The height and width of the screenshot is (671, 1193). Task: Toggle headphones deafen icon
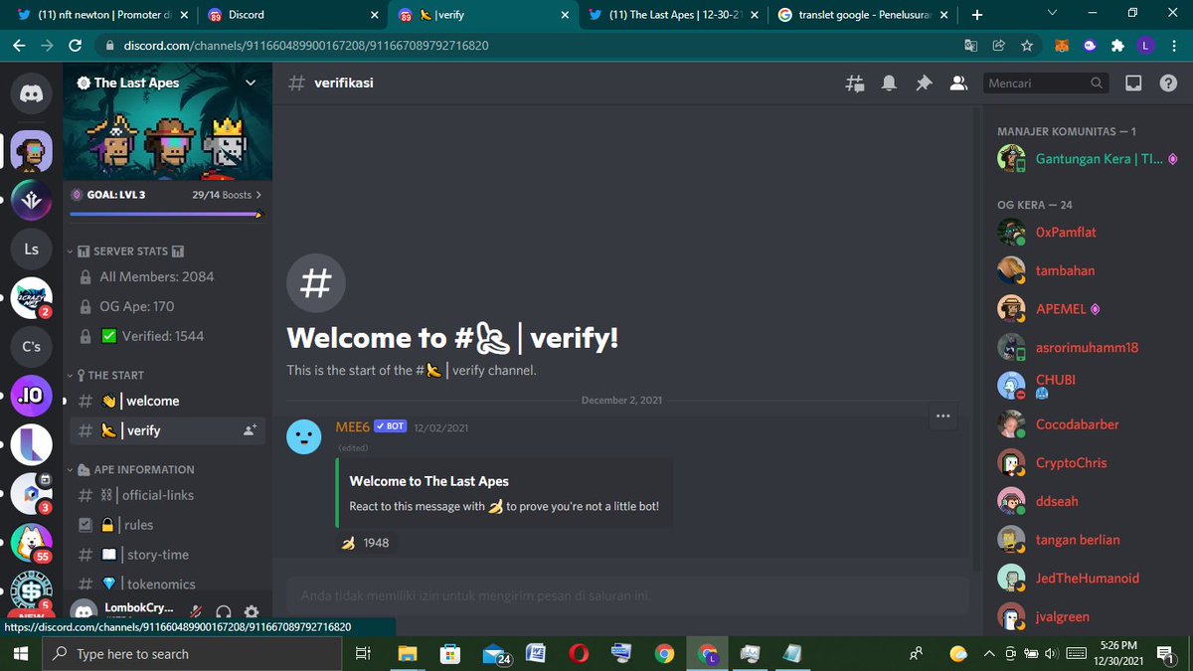(x=224, y=611)
